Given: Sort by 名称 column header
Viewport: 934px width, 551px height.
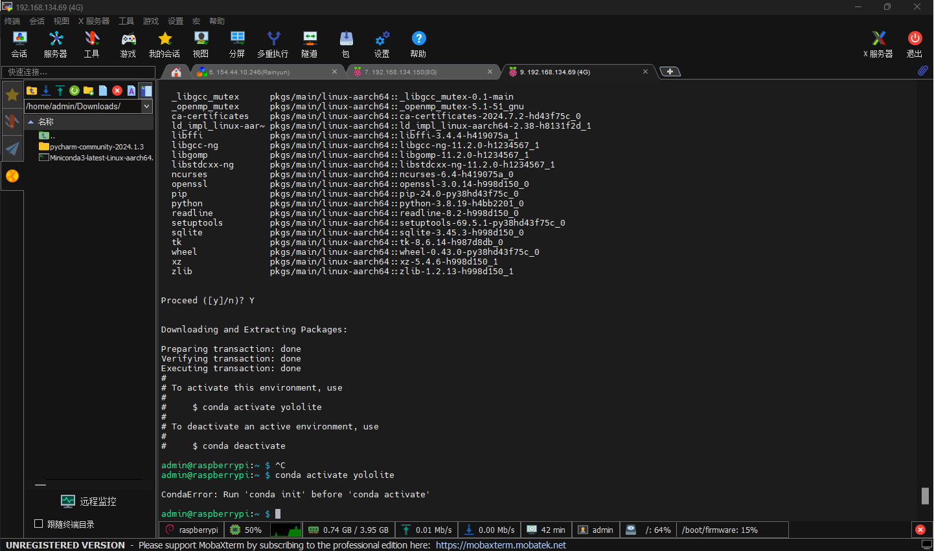Looking at the screenshot, I should 89,122.
